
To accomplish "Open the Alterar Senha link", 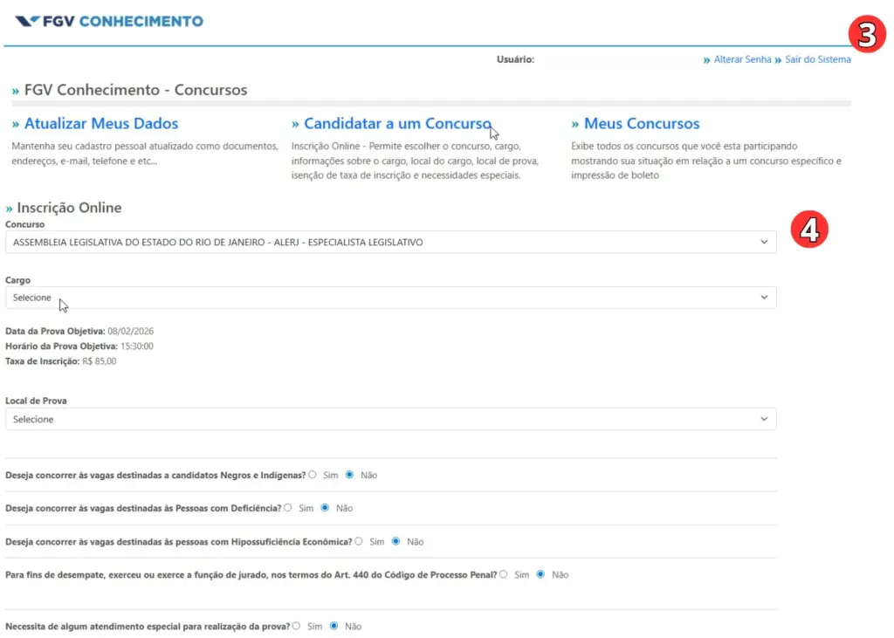I will pos(742,60).
